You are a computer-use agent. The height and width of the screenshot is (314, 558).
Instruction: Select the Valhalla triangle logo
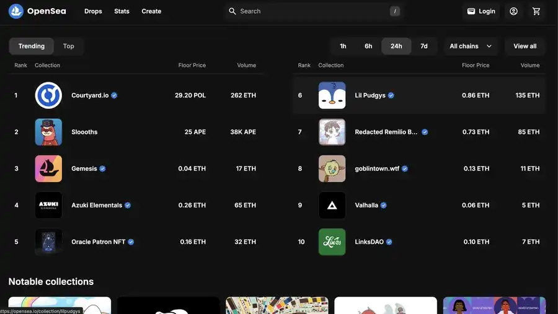click(x=332, y=205)
